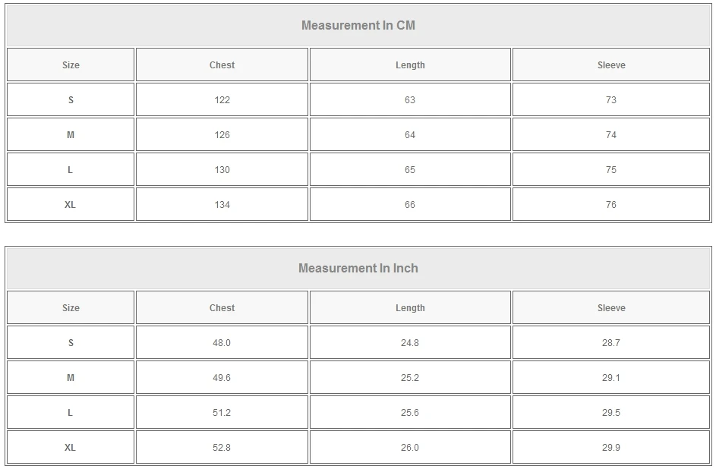Select the Sleeve header in Inch table

click(x=611, y=308)
